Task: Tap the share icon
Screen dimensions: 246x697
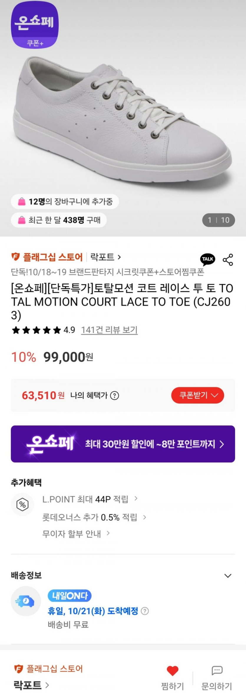Action: click(x=228, y=259)
